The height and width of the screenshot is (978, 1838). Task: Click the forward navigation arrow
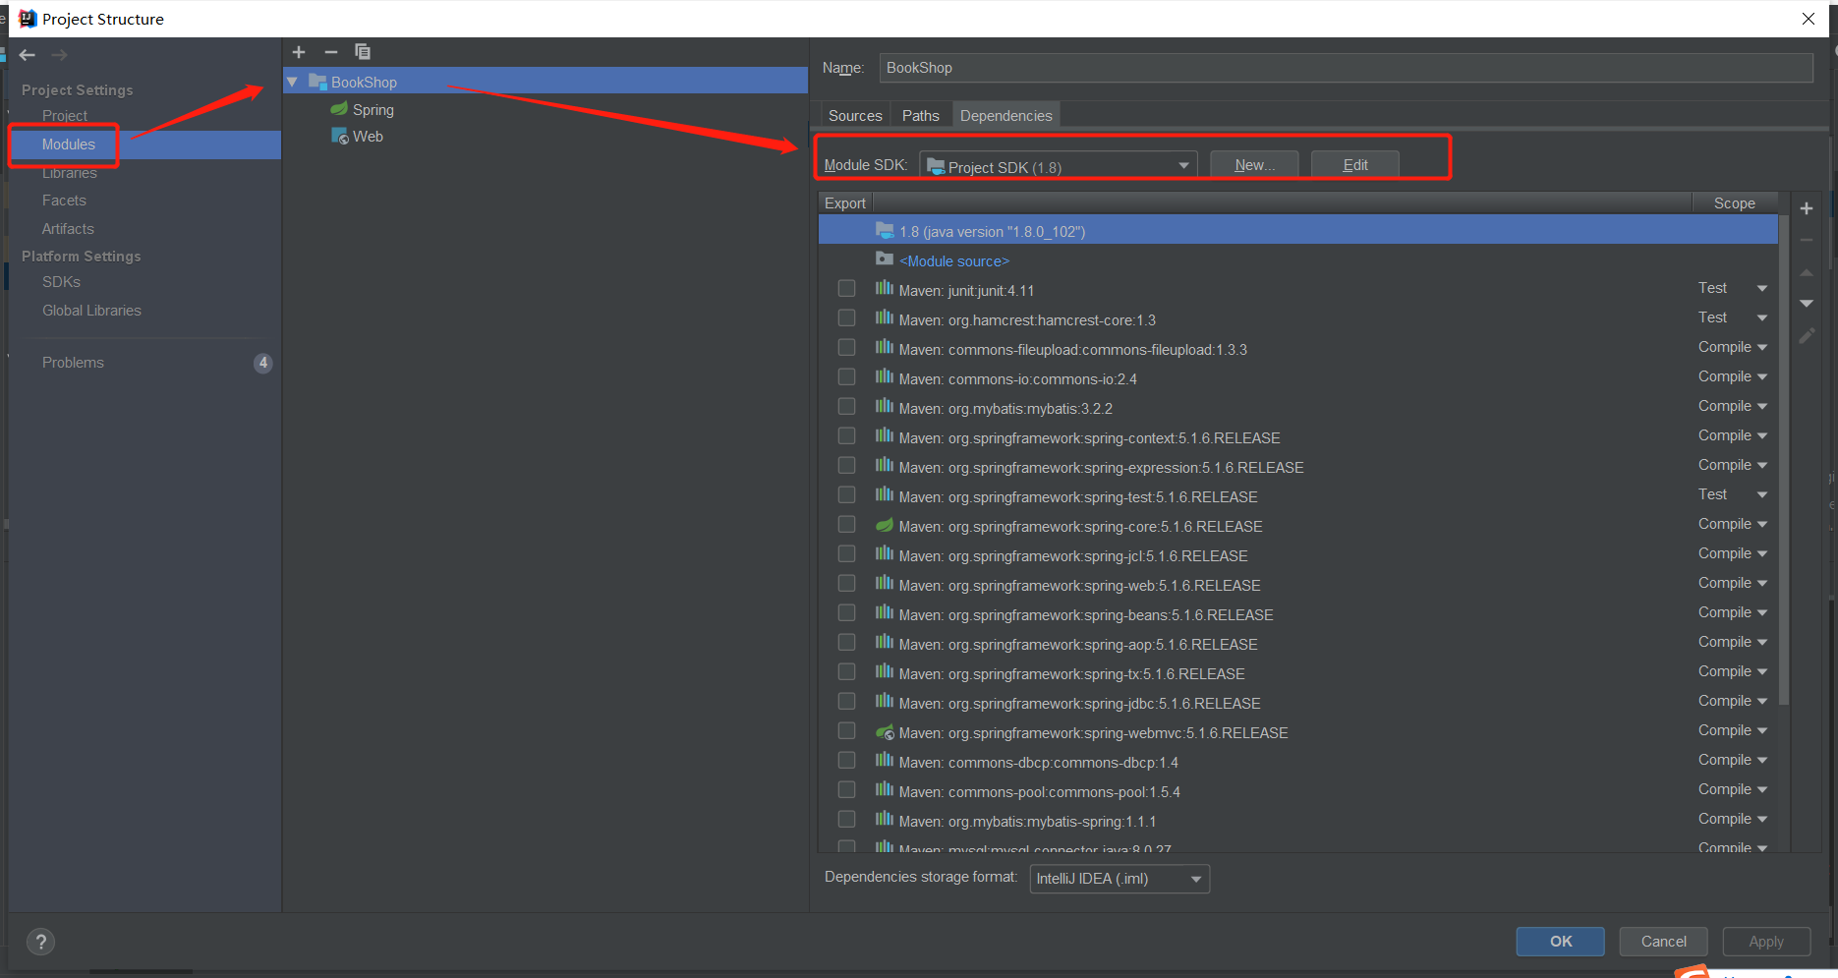point(59,55)
